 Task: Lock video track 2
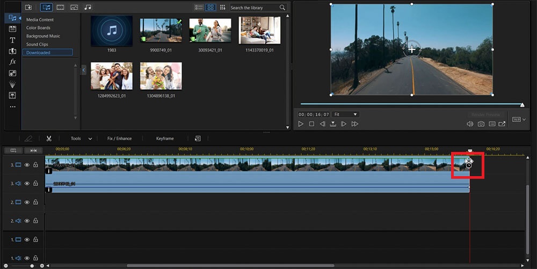[35, 202]
